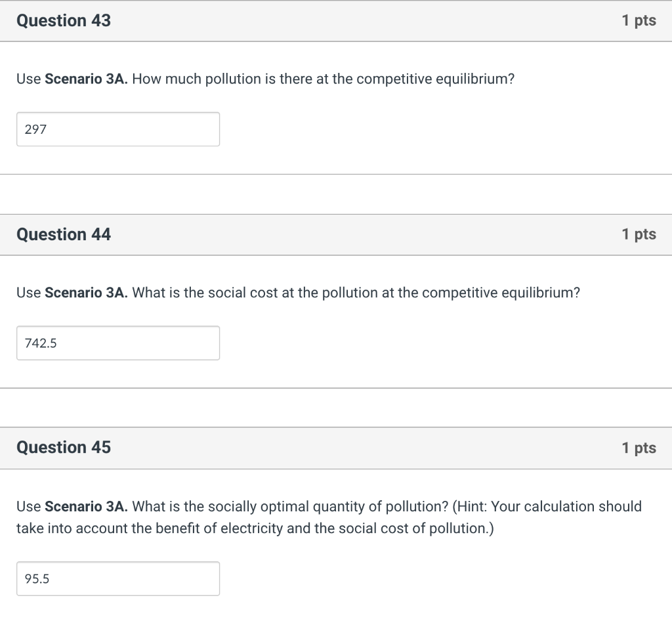Select the value 297 in its field
Screen dimensions: 672x621
34,129
